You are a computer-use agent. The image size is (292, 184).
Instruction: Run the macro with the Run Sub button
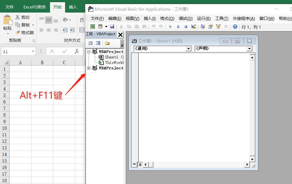click(x=170, y=26)
